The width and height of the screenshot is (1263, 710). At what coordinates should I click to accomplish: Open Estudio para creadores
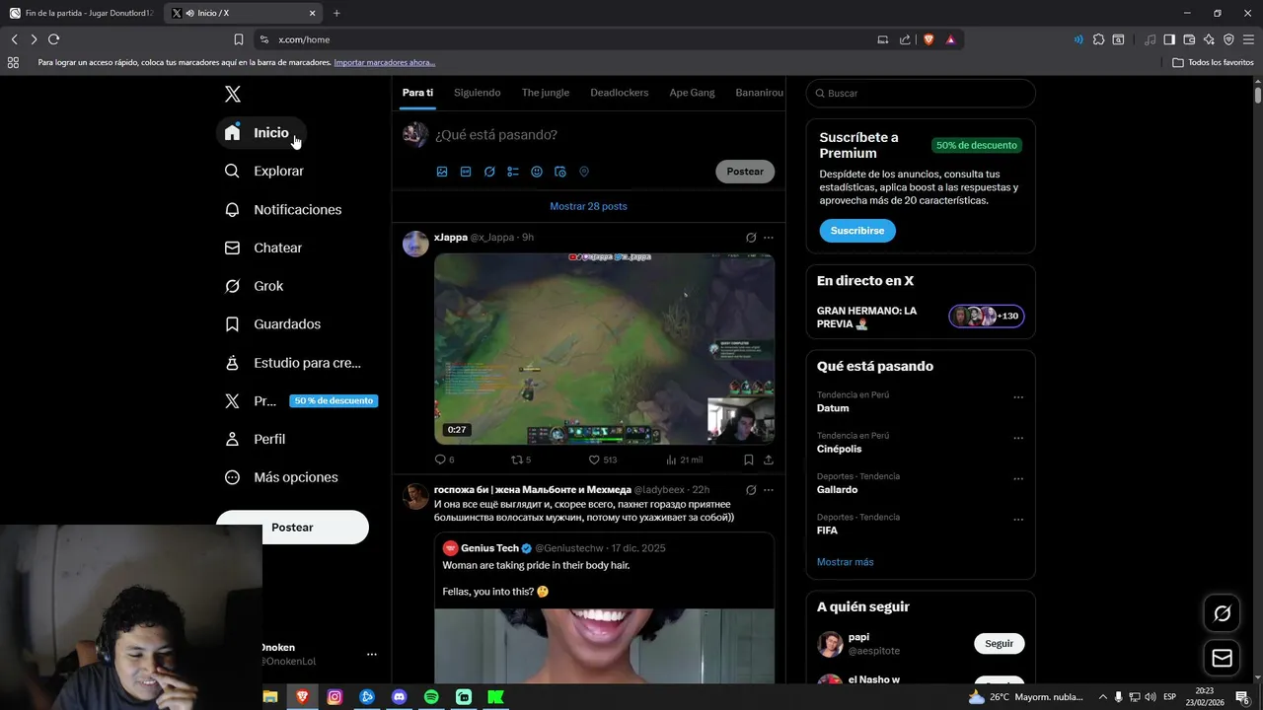[293, 363]
